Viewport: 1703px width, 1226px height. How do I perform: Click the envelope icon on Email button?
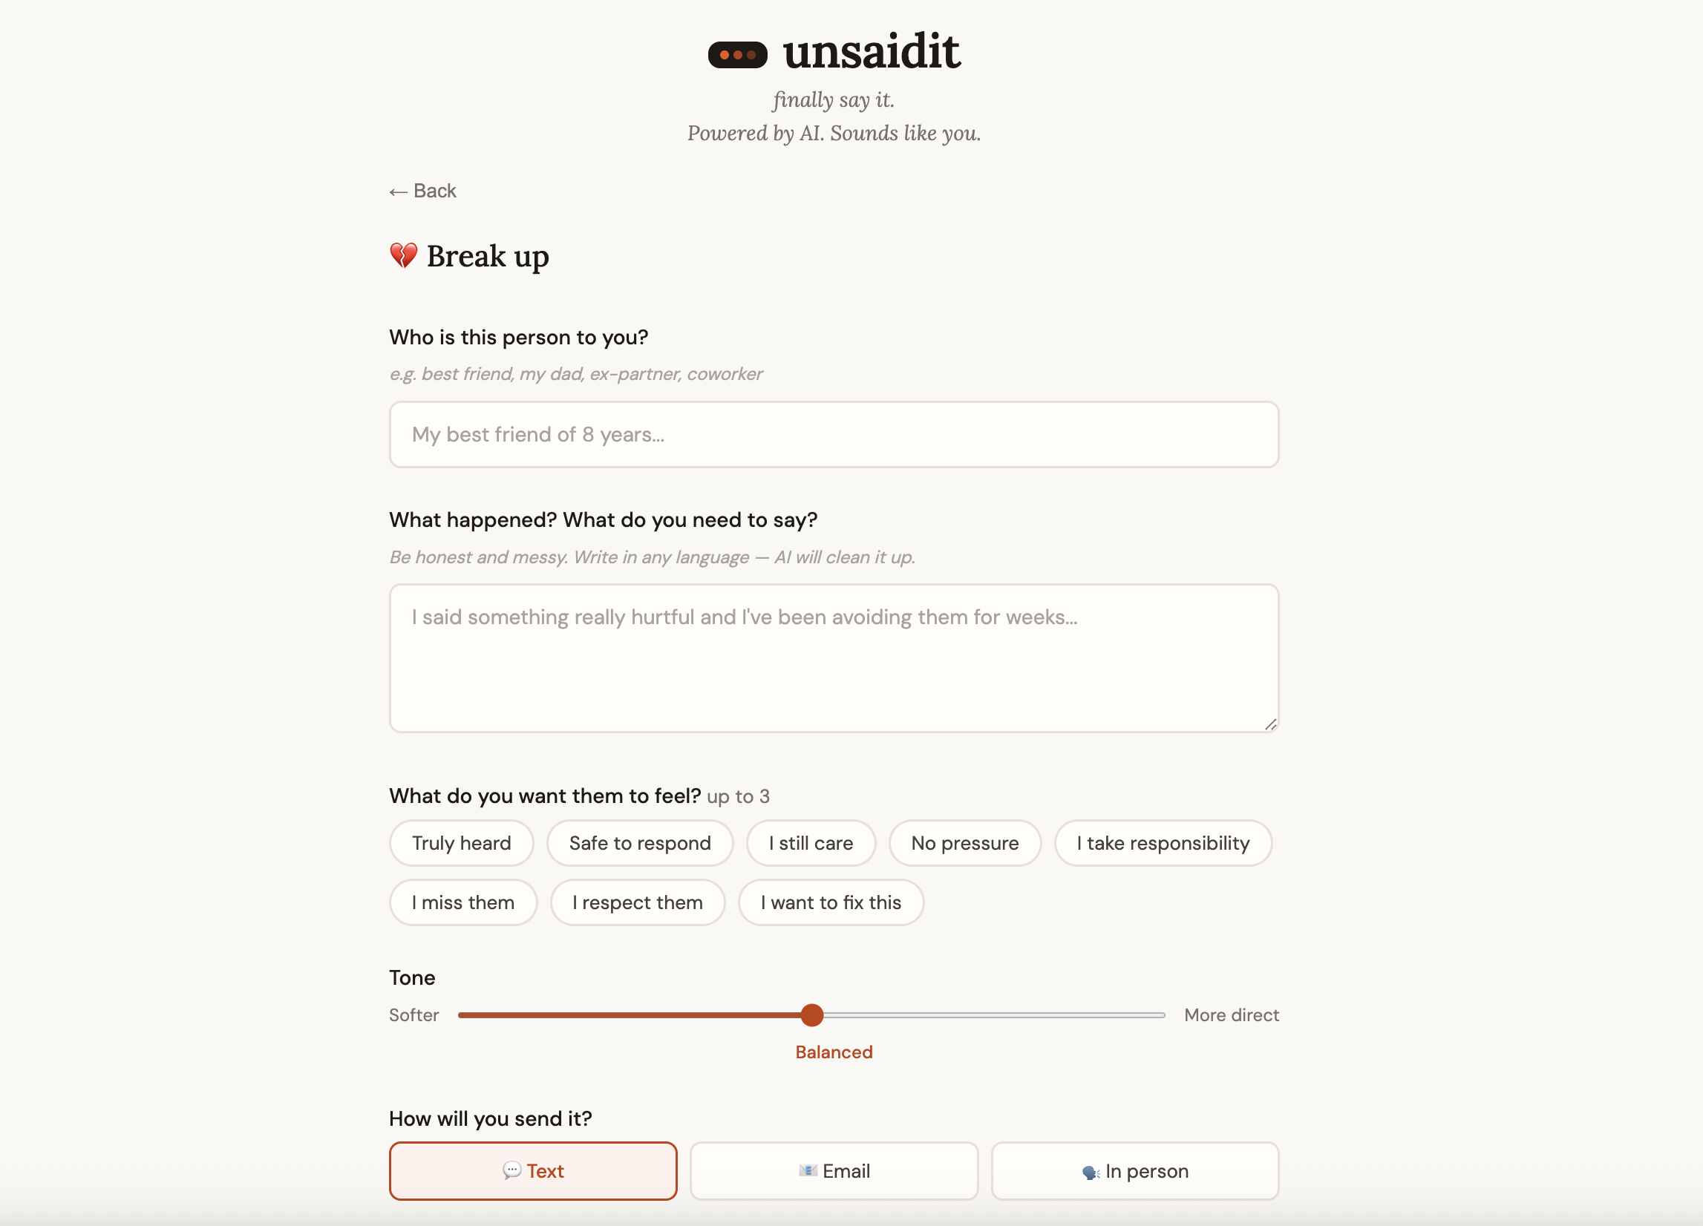click(x=807, y=1170)
